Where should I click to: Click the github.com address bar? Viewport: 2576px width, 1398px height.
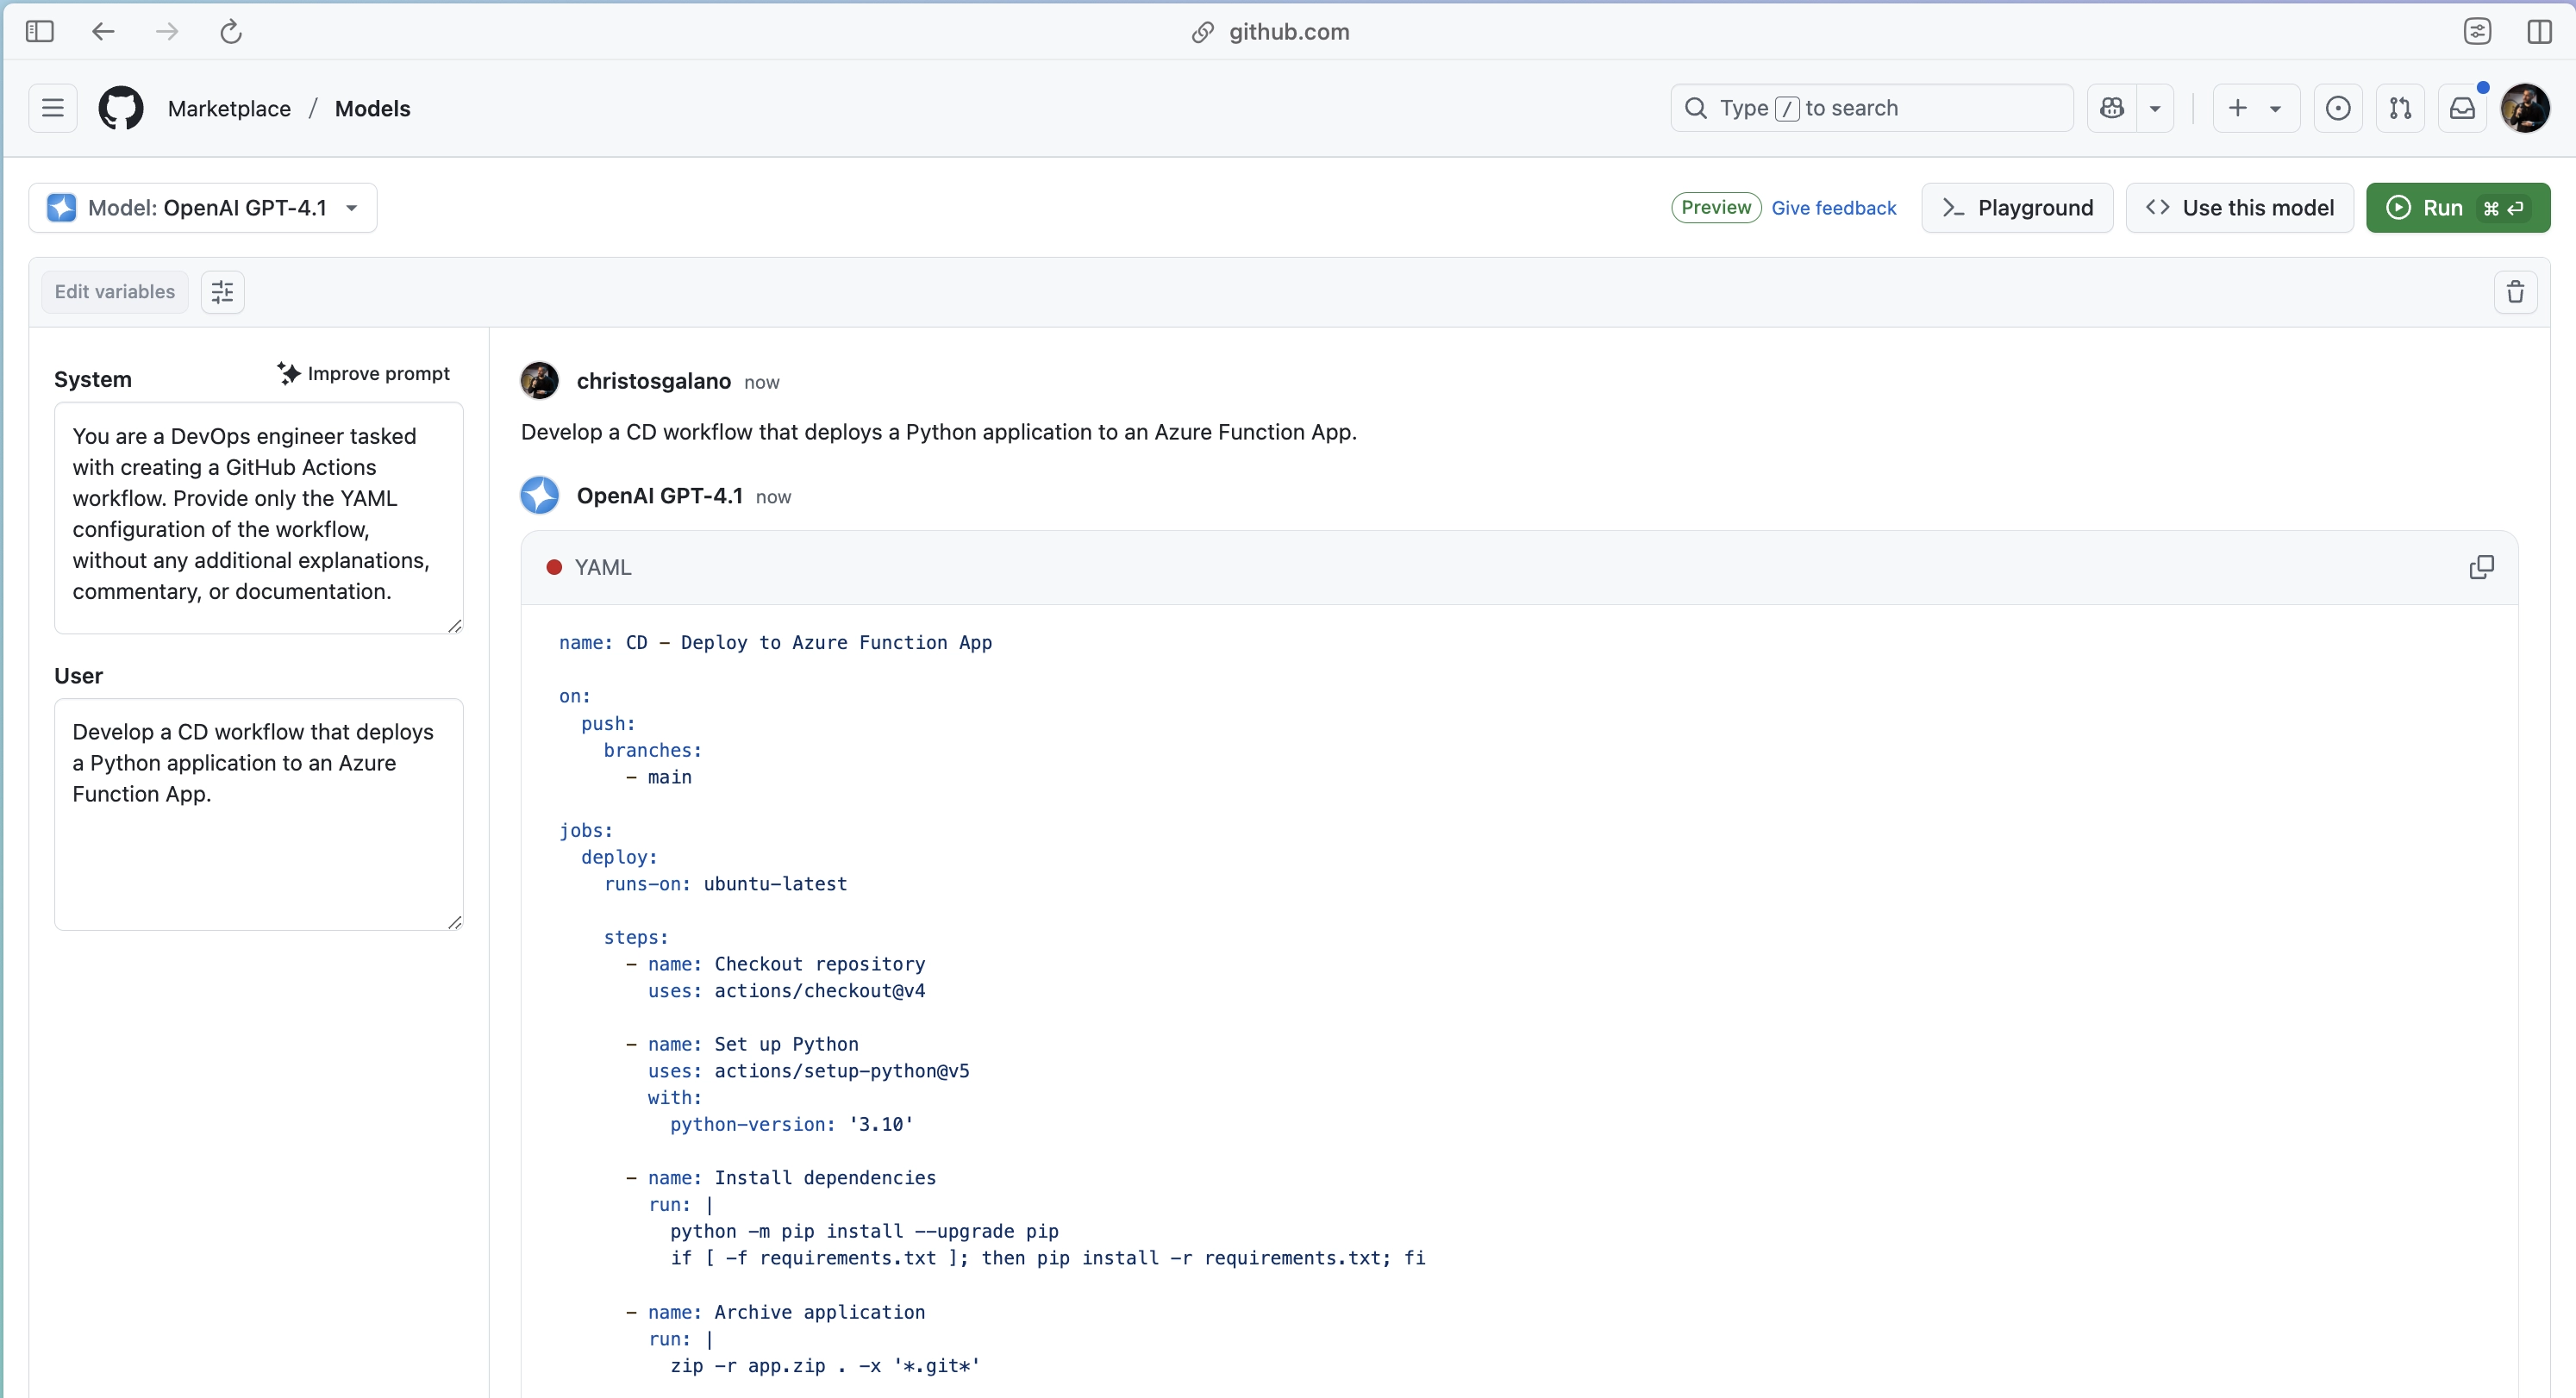click(1270, 32)
